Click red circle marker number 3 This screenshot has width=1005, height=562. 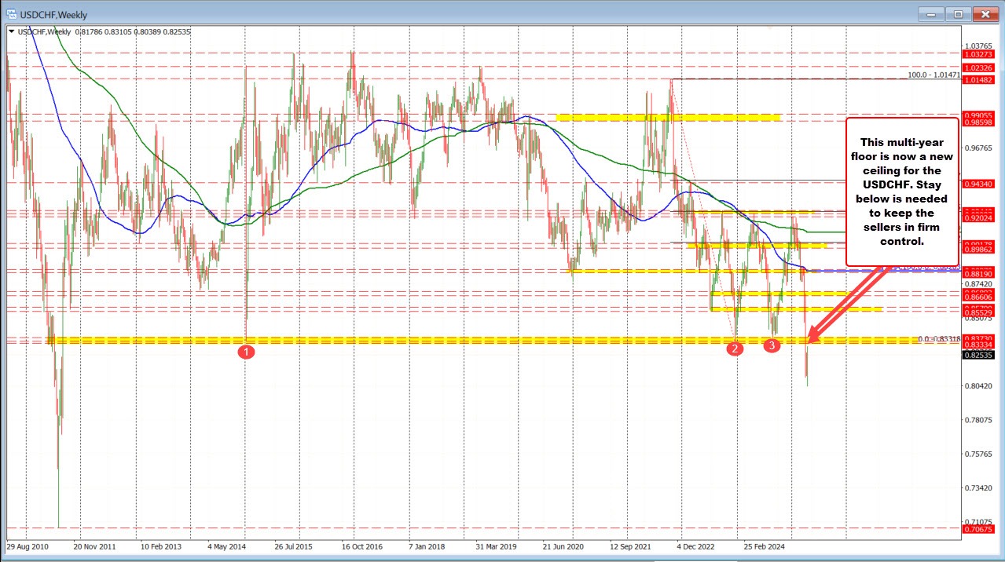tap(772, 345)
